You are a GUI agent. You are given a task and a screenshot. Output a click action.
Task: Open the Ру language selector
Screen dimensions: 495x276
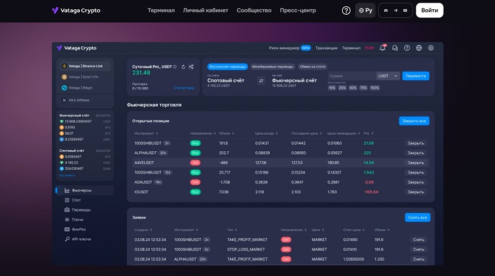365,10
